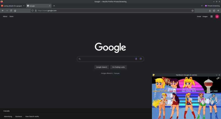Open the Advertising footer link

coord(8,117)
